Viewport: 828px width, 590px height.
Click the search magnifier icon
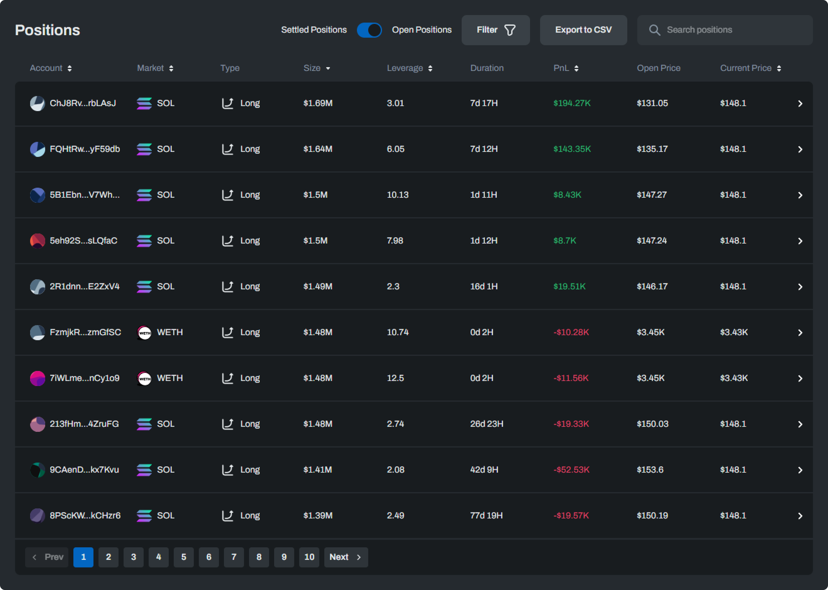[655, 30]
